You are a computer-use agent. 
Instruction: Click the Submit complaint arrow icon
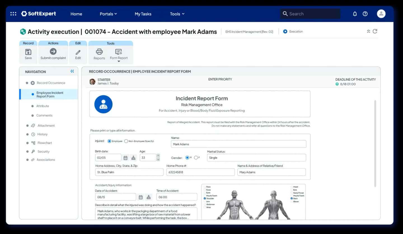(53, 52)
